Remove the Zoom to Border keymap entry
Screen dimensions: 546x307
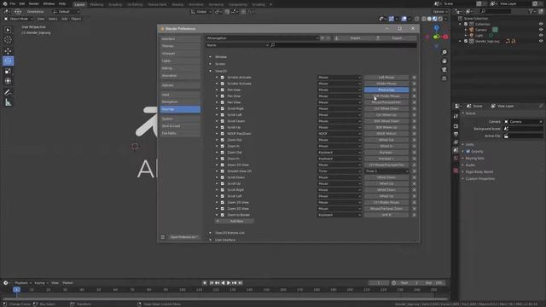(414, 215)
